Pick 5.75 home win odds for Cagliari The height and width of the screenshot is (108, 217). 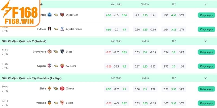tap(166, 66)
